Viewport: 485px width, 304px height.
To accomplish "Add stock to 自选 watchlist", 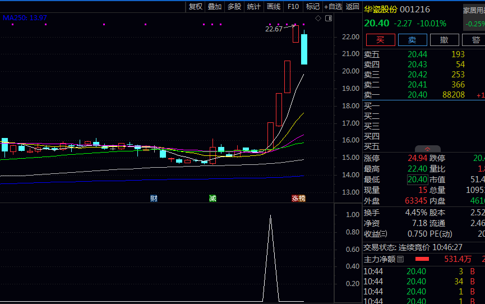I will (333, 7).
